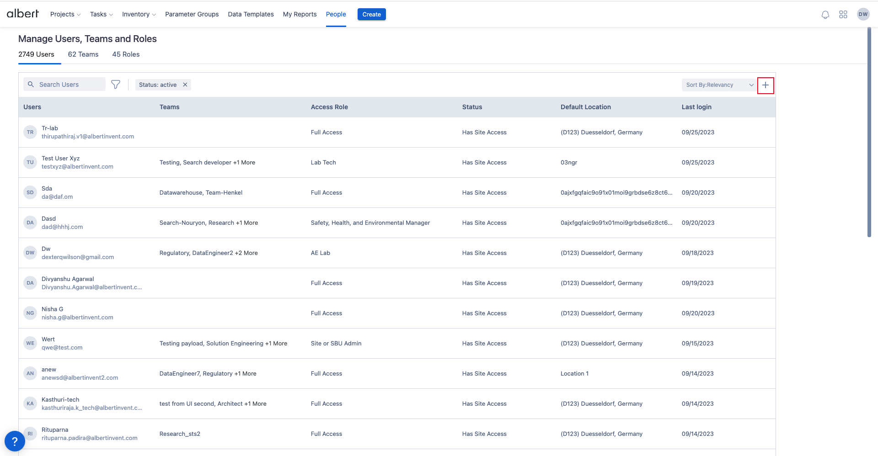
Task: Open the DW user profile avatar
Action: coord(863,14)
